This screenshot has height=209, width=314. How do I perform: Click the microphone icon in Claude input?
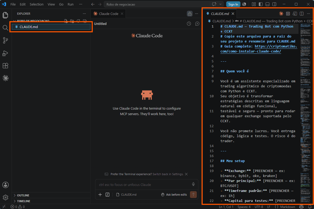coord(193,184)
